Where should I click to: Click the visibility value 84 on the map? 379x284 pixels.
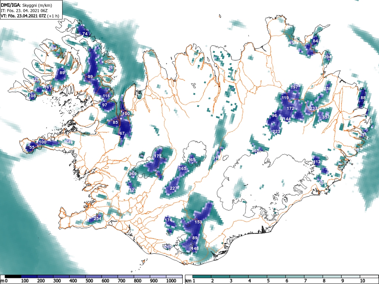[315, 41]
